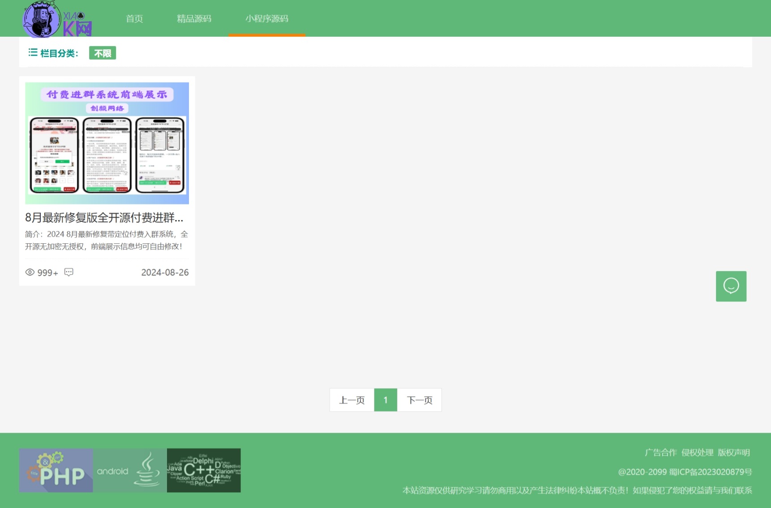Viewport: 771px width, 508px height.
Task: Select the 小程序源码 tab
Action: pos(267,19)
